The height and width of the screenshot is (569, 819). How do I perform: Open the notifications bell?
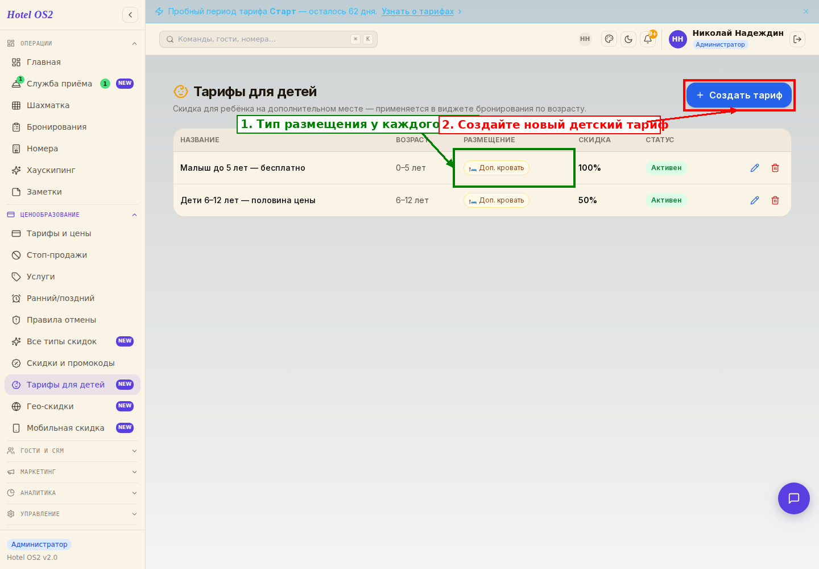coord(648,39)
